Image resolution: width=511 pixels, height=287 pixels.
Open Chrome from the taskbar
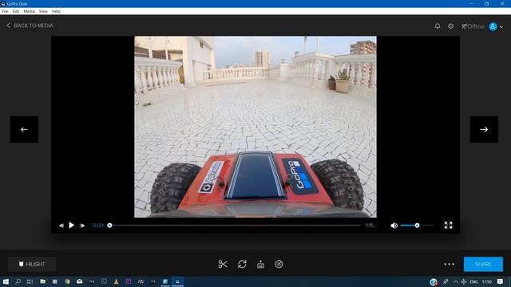(67, 281)
